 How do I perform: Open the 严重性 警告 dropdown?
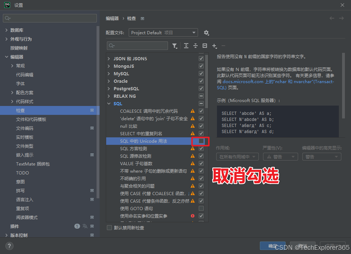[281, 157]
